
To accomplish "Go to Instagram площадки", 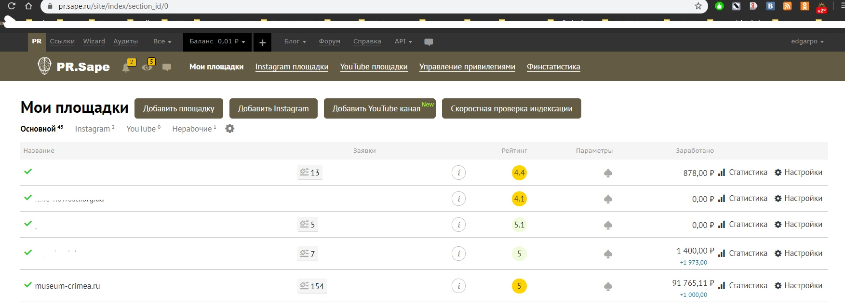I will (x=292, y=67).
